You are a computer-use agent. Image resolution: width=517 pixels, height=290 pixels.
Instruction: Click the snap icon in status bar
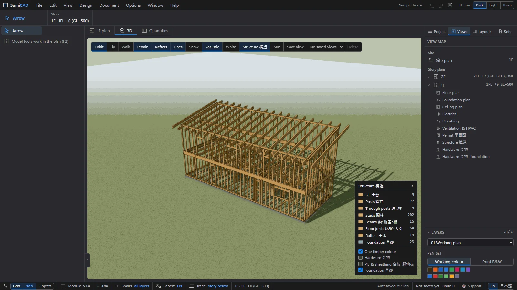5,286
